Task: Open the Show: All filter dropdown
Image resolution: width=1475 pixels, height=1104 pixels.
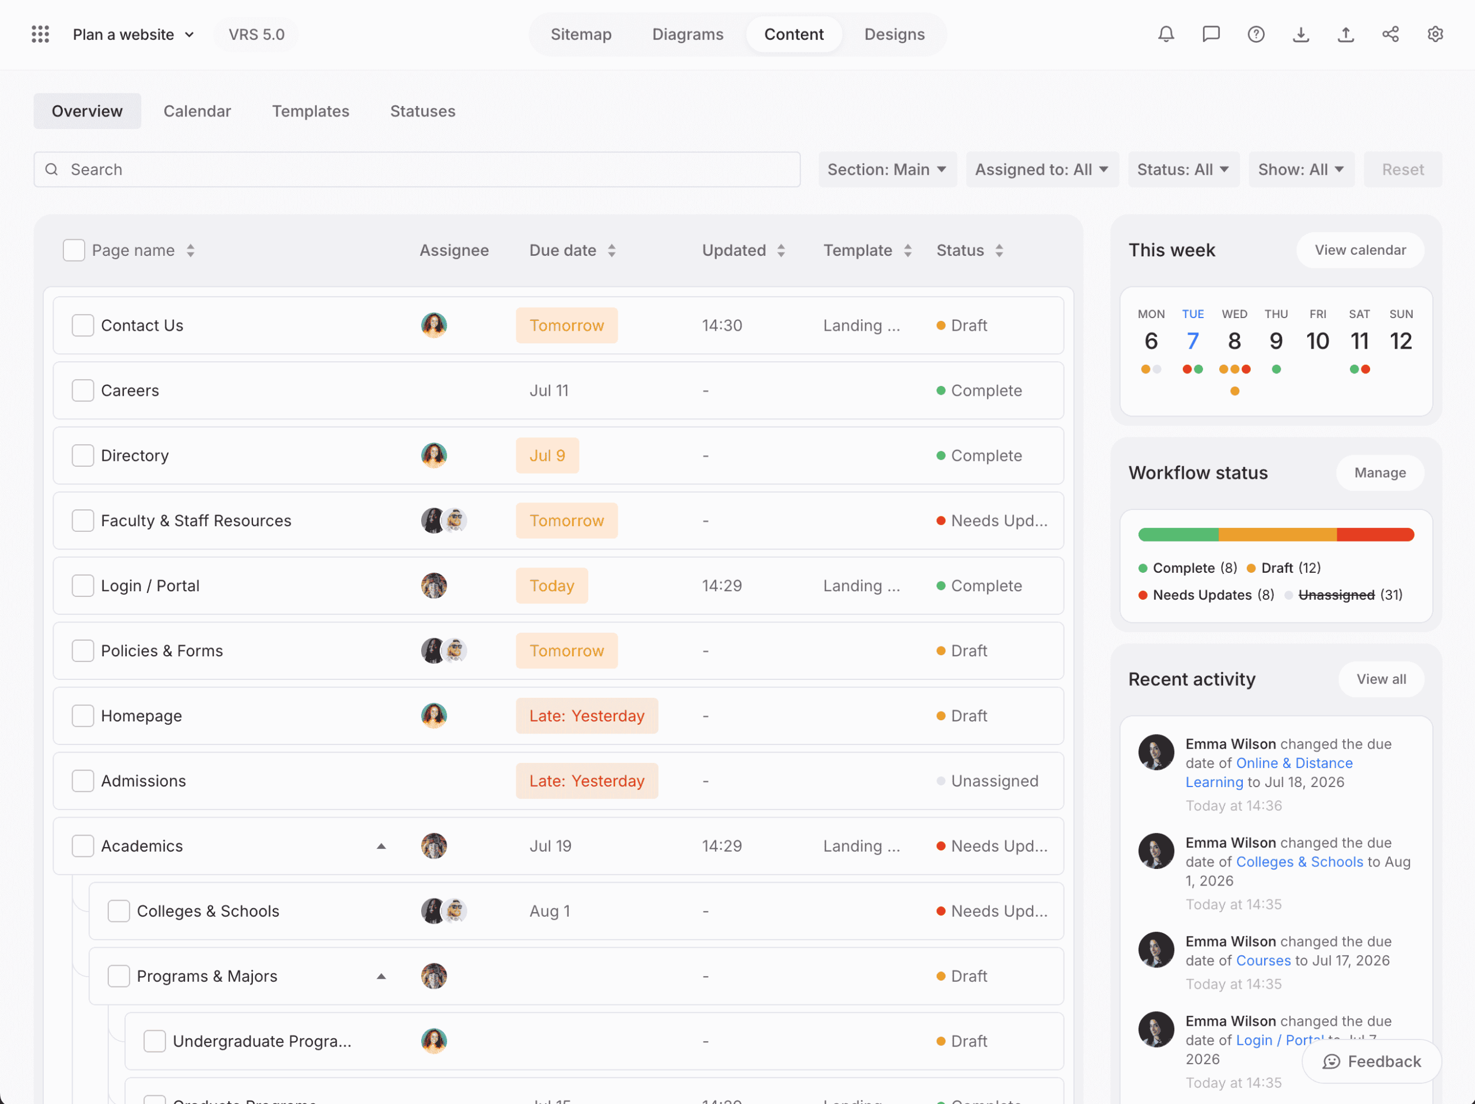Action: tap(1301, 169)
